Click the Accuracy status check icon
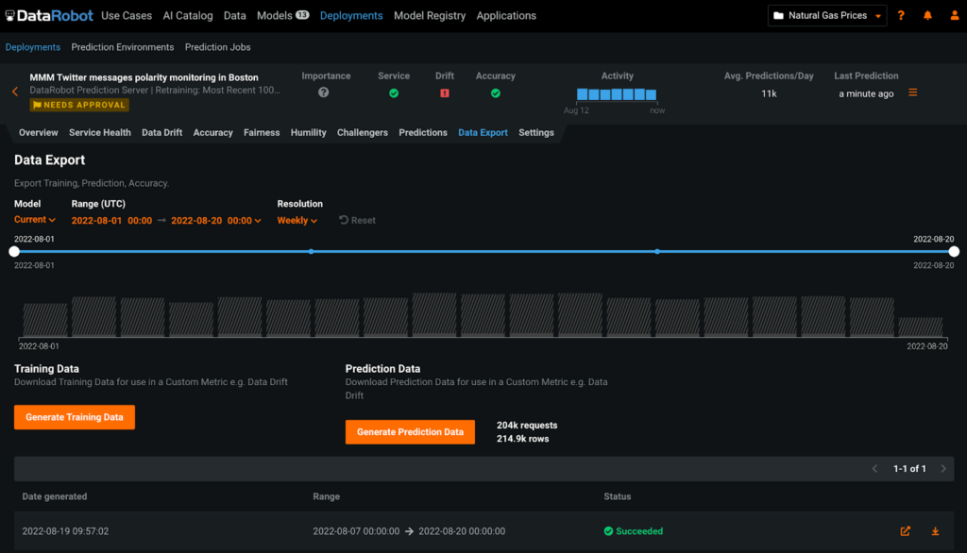967x553 pixels. [x=494, y=93]
